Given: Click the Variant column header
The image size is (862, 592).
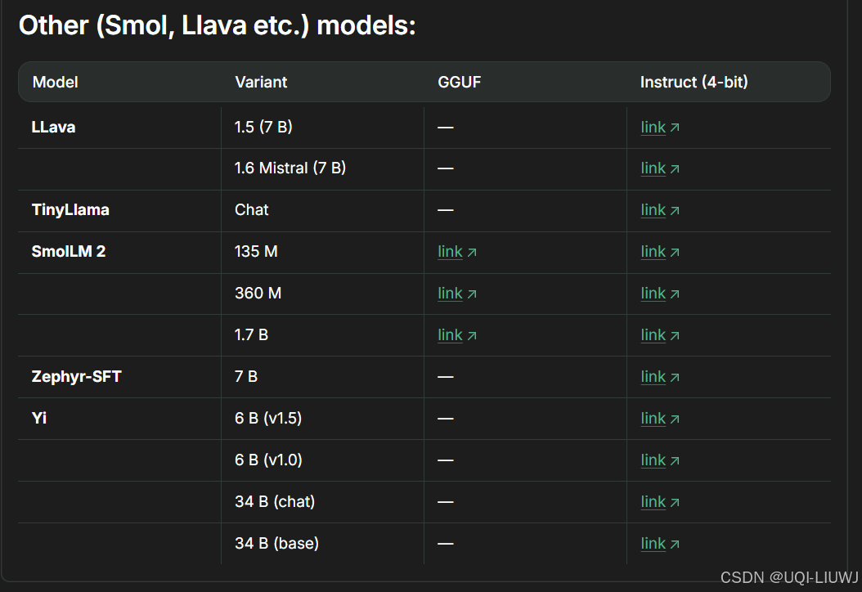Looking at the screenshot, I should click(261, 82).
